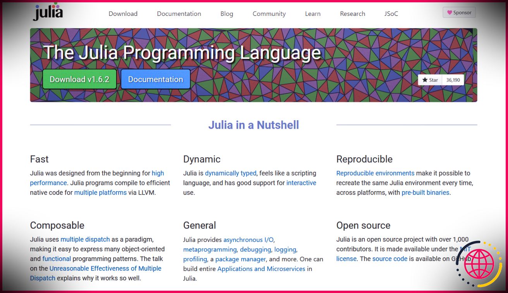This screenshot has width=508, height=293.
Task: Click the GitHub Star button
Action: [x=430, y=80]
